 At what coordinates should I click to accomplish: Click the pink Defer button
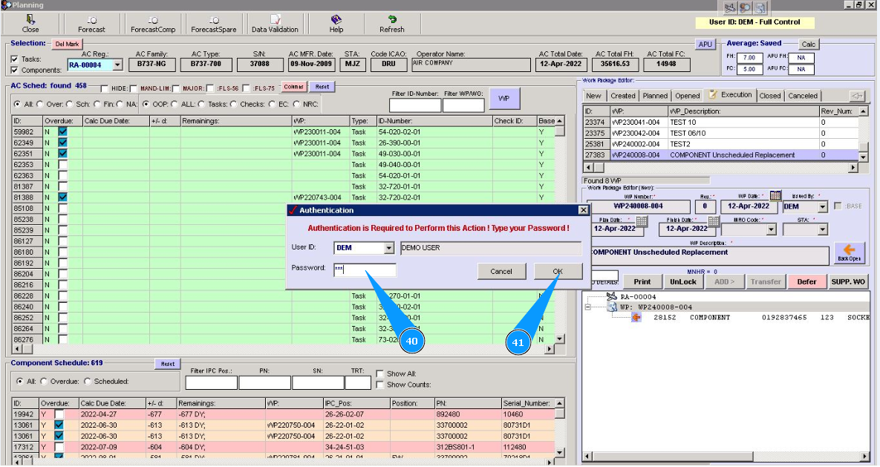(x=806, y=281)
